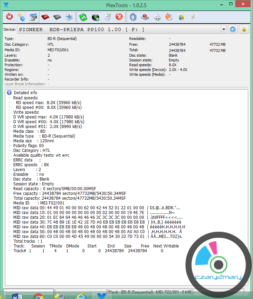This screenshot has width=253, height=299.
Task: Click the flame burn icon in toolbar
Action: pos(169,16)
